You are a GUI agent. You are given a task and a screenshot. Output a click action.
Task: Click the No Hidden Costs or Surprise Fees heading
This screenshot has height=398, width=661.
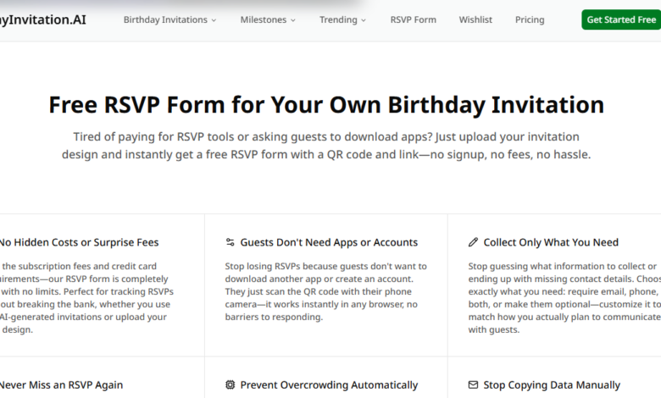pos(79,242)
